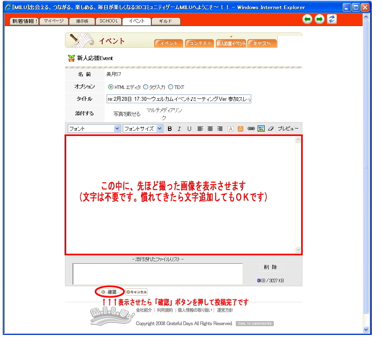Toggle underline formatting in editor toolbar
The image size is (382, 342).
[189, 128]
